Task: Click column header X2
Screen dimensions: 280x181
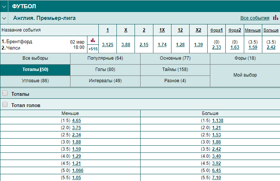Action: click(198, 30)
